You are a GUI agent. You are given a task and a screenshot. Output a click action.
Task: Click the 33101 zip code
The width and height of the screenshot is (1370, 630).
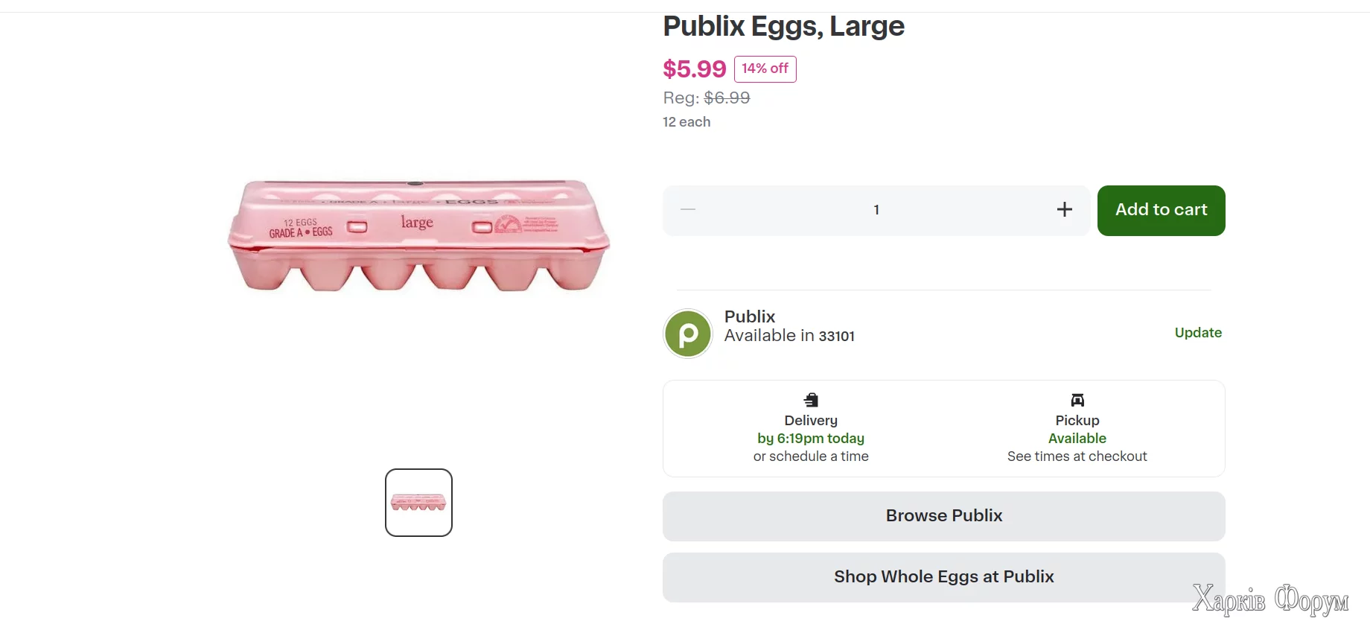pos(836,337)
